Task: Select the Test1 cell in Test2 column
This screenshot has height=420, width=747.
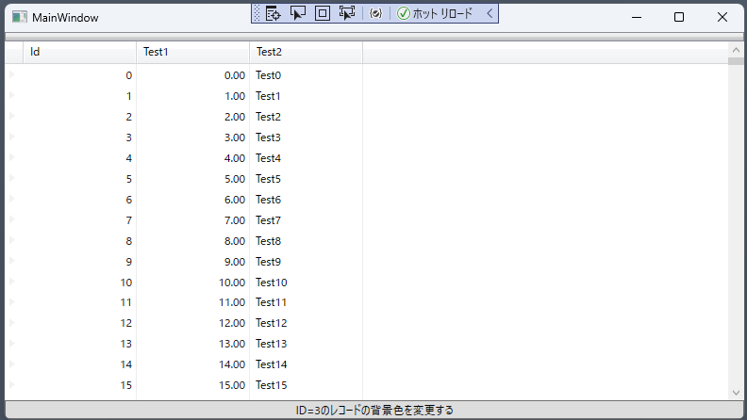Action: pos(306,96)
